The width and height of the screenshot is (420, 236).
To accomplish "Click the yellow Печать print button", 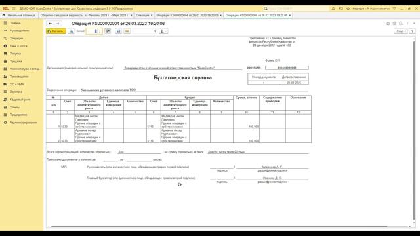I will [x=56, y=31].
